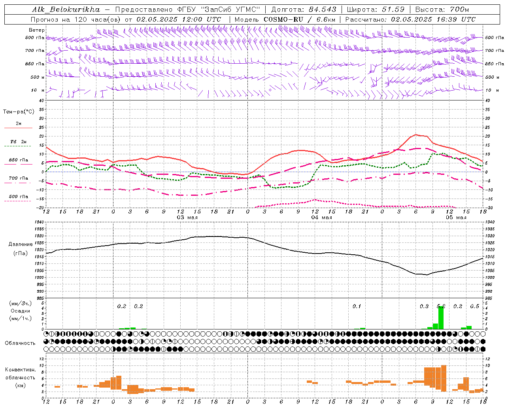Select the 'Долгота: 84.543' longitude value
This screenshot has height=405, width=506.
point(304,9)
